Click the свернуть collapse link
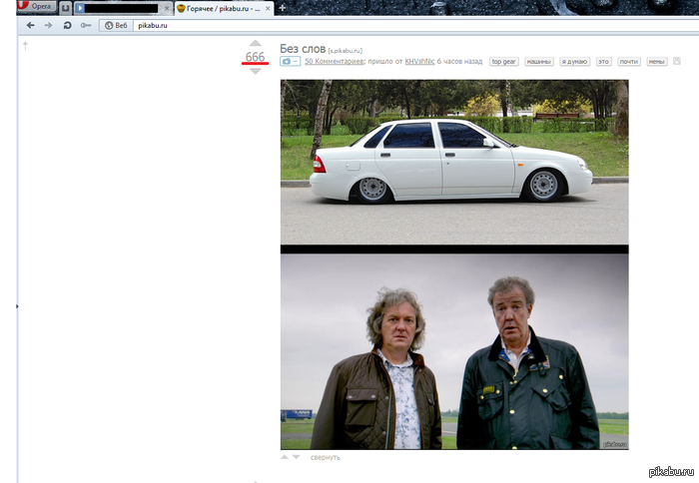 pos(326,458)
